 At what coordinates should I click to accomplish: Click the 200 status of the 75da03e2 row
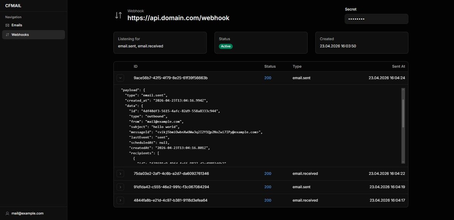coord(268,173)
